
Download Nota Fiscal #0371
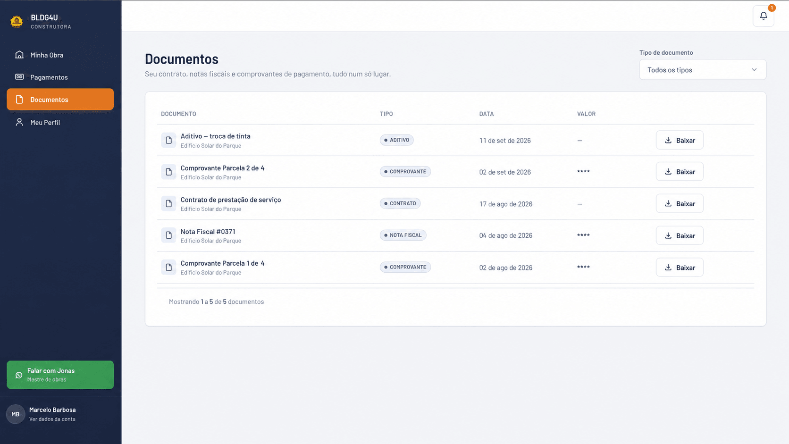point(680,235)
